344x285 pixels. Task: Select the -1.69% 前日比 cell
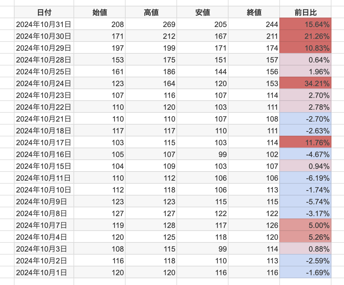point(305,273)
